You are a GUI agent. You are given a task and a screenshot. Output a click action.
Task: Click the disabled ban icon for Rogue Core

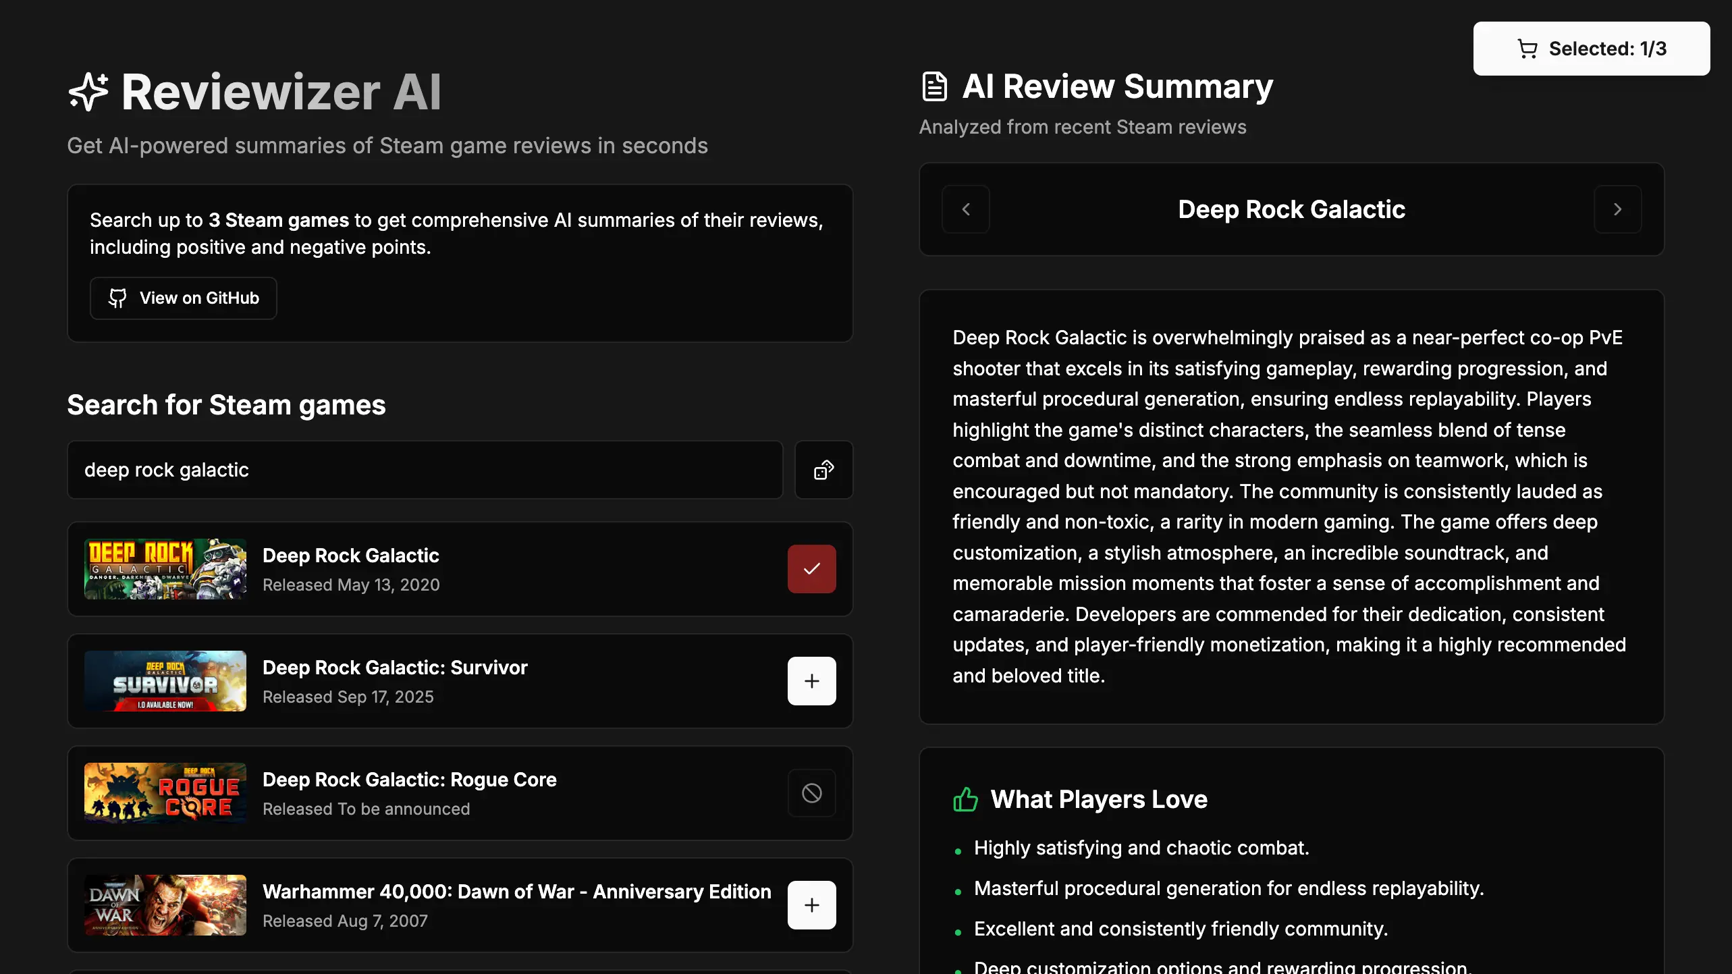tap(811, 793)
